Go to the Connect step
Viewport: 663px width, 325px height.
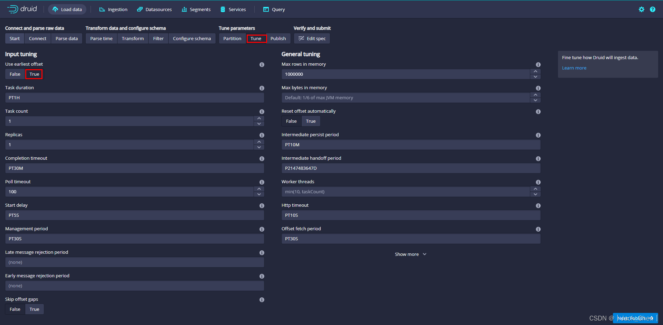(38, 38)
